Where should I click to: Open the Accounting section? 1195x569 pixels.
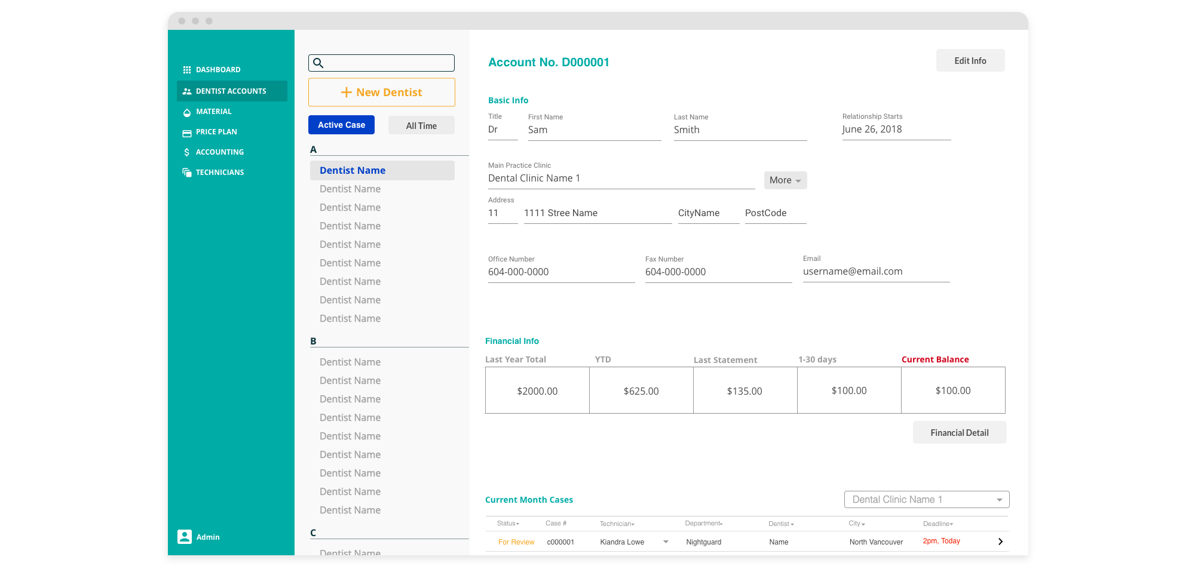(x=220, y=152)
